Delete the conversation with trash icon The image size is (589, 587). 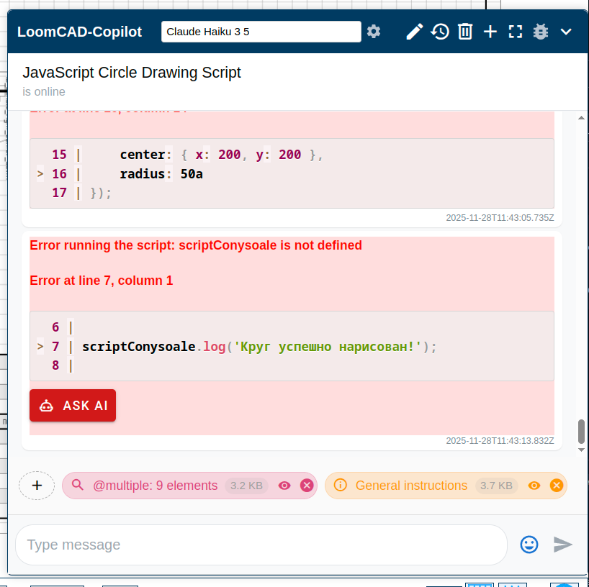[x=464, y=31]
